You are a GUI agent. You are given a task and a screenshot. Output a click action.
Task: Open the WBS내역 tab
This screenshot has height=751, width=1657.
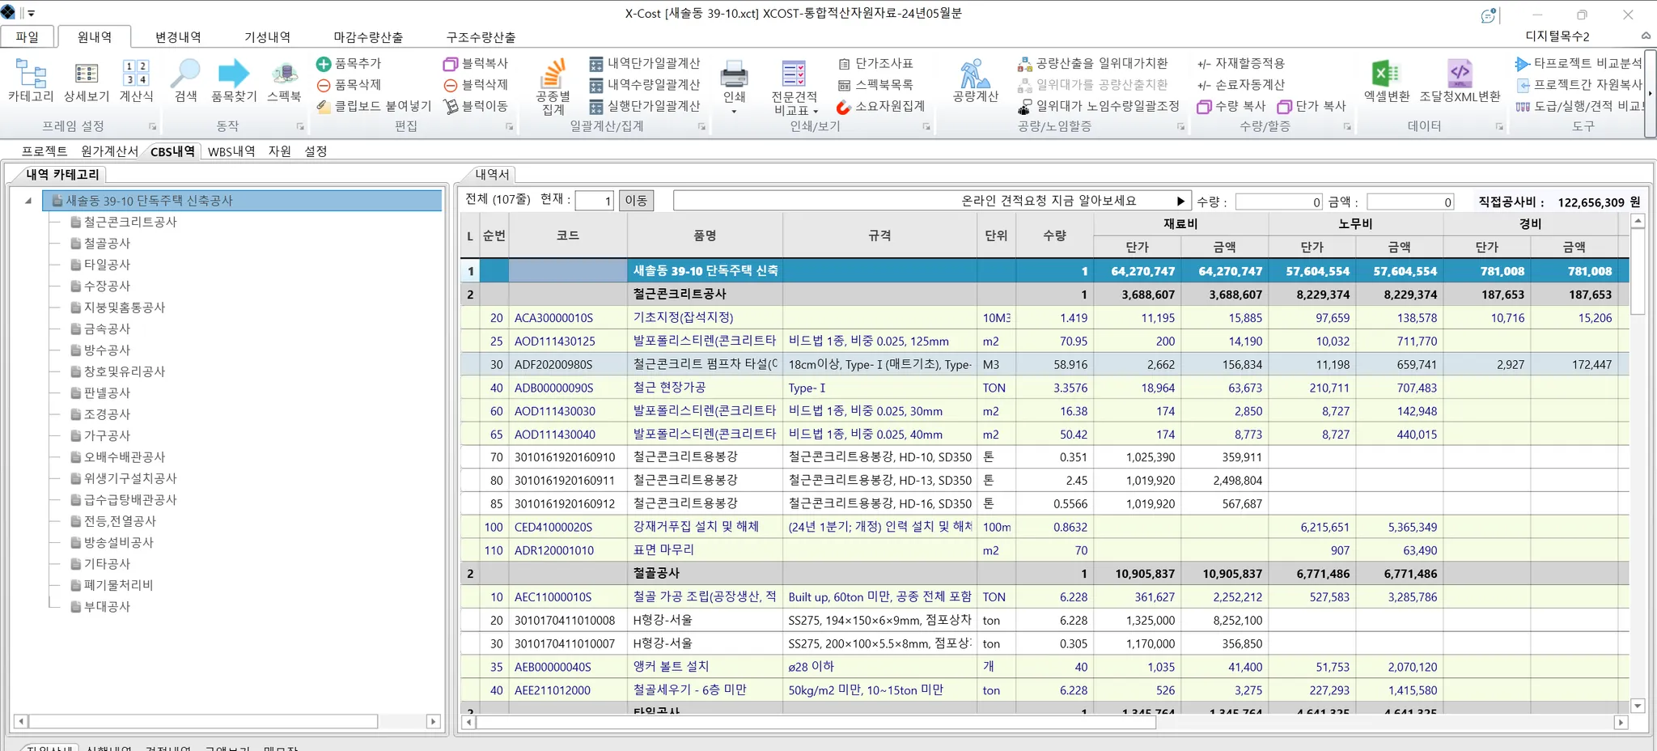[231, 151]
